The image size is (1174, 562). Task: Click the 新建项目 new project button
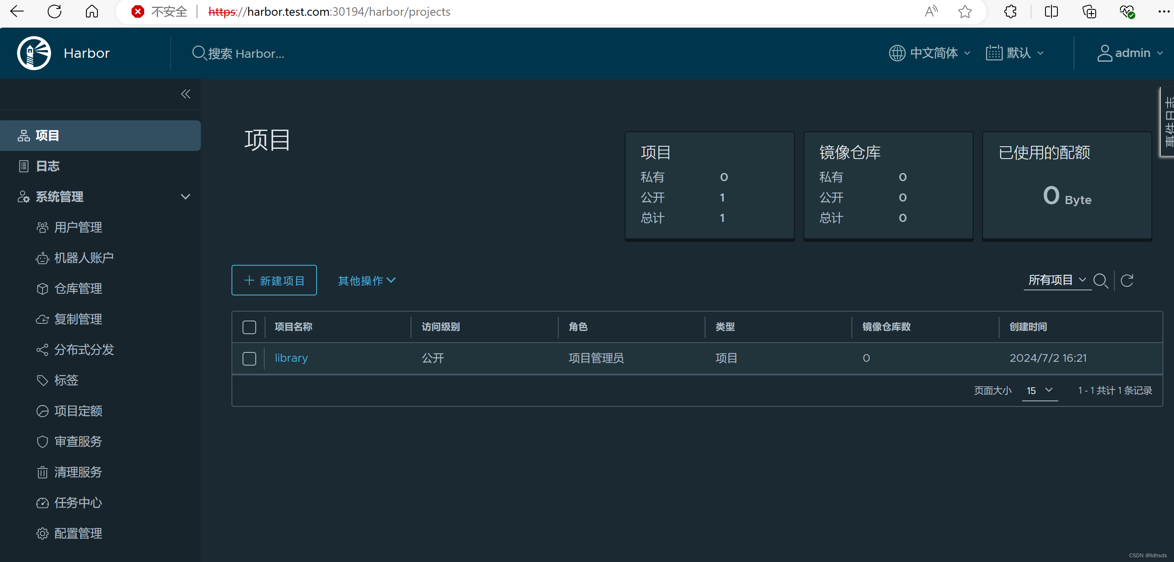click(x=274, y=280)
